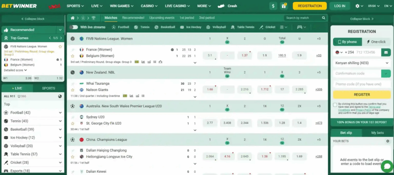Switch to the 1st period tab
This screenshot has width=394, height=175.
click(187, 18)
